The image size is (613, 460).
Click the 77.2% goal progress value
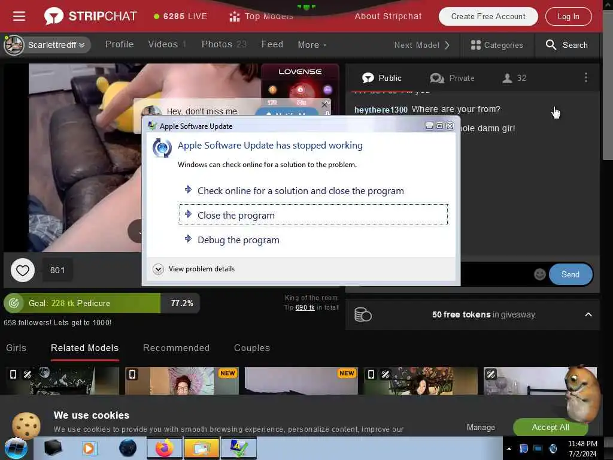182,303
